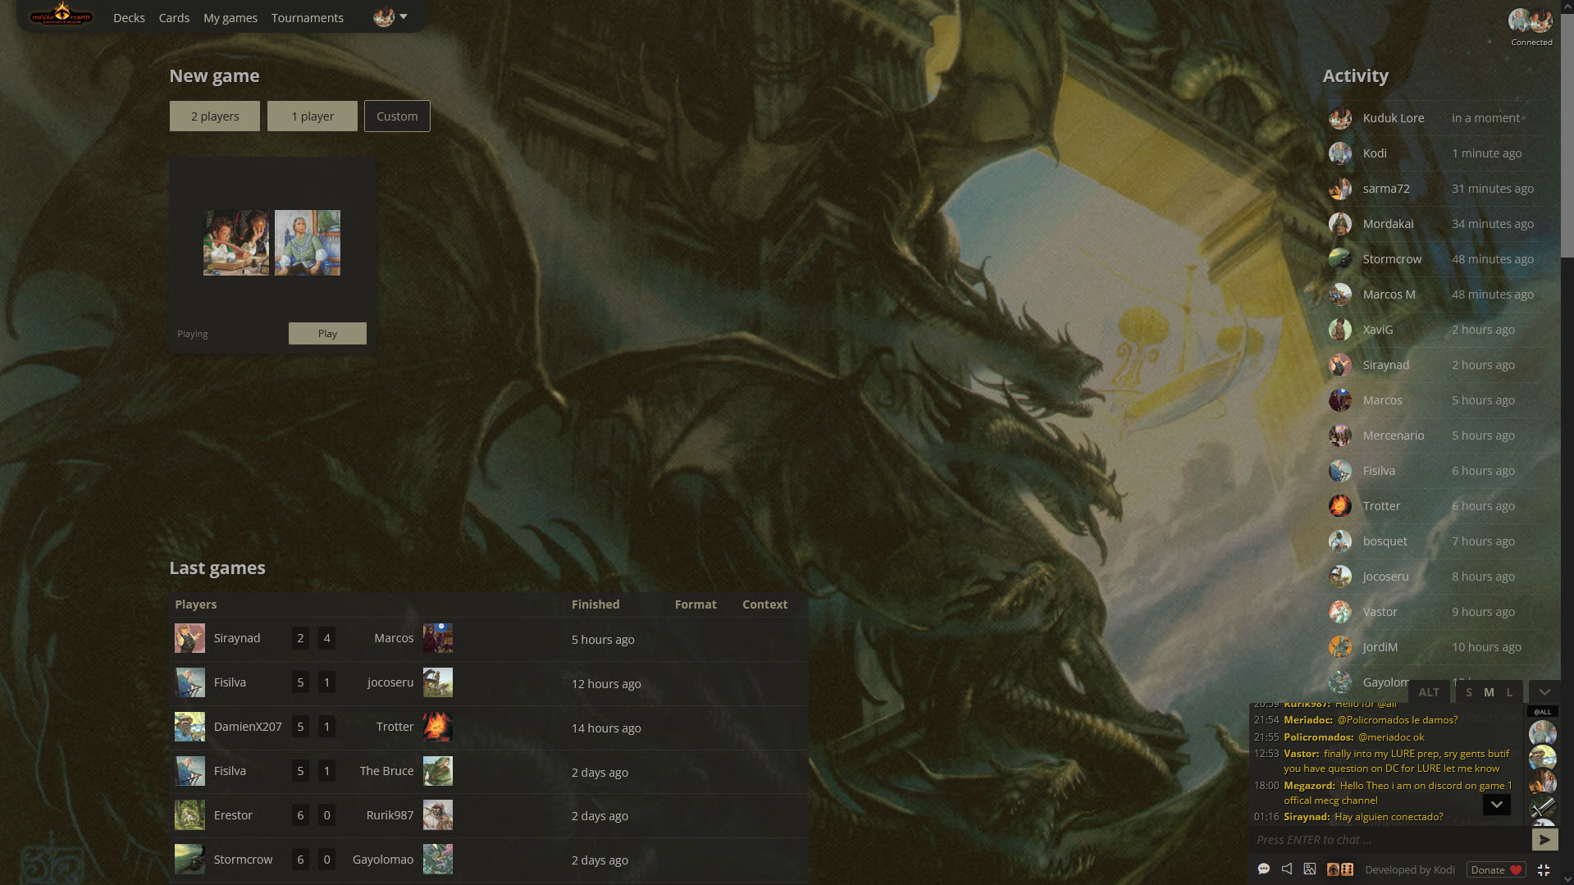Select the @ALL chat channel
The width and height of the screenshot is (1574, 885).
click(1543, 712)
